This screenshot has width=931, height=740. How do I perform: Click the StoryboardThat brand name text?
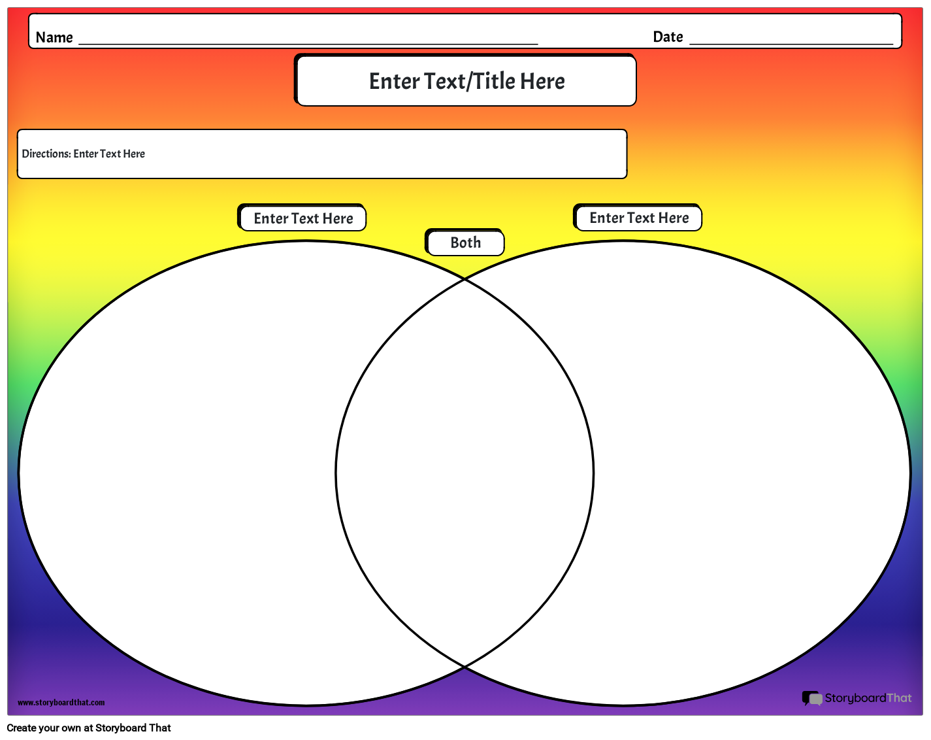point(868,698)
